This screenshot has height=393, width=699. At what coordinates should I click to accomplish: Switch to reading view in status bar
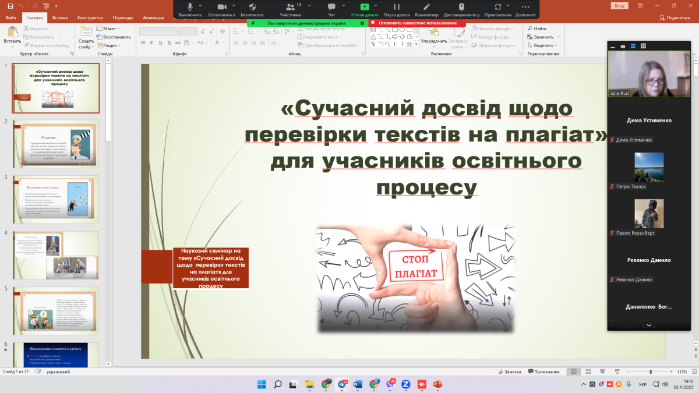click(601, 372)
